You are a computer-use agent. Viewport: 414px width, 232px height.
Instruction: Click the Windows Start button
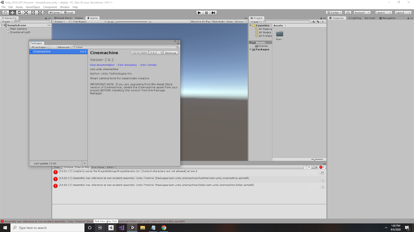(x=5, y=228)
